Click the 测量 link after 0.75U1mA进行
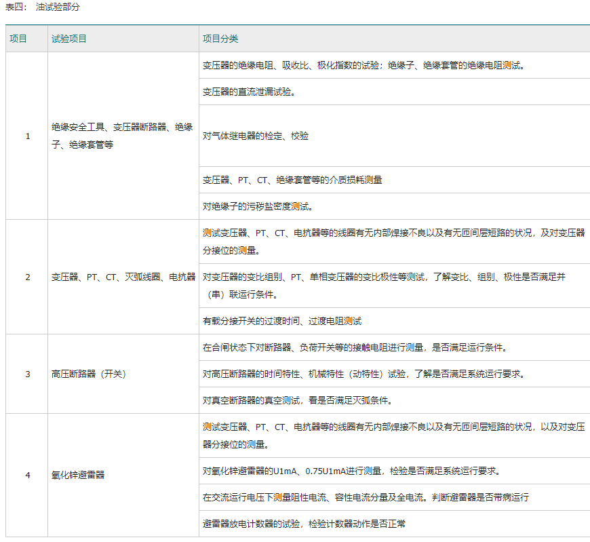This screenshot has height=542, width=590. [373, 471]
